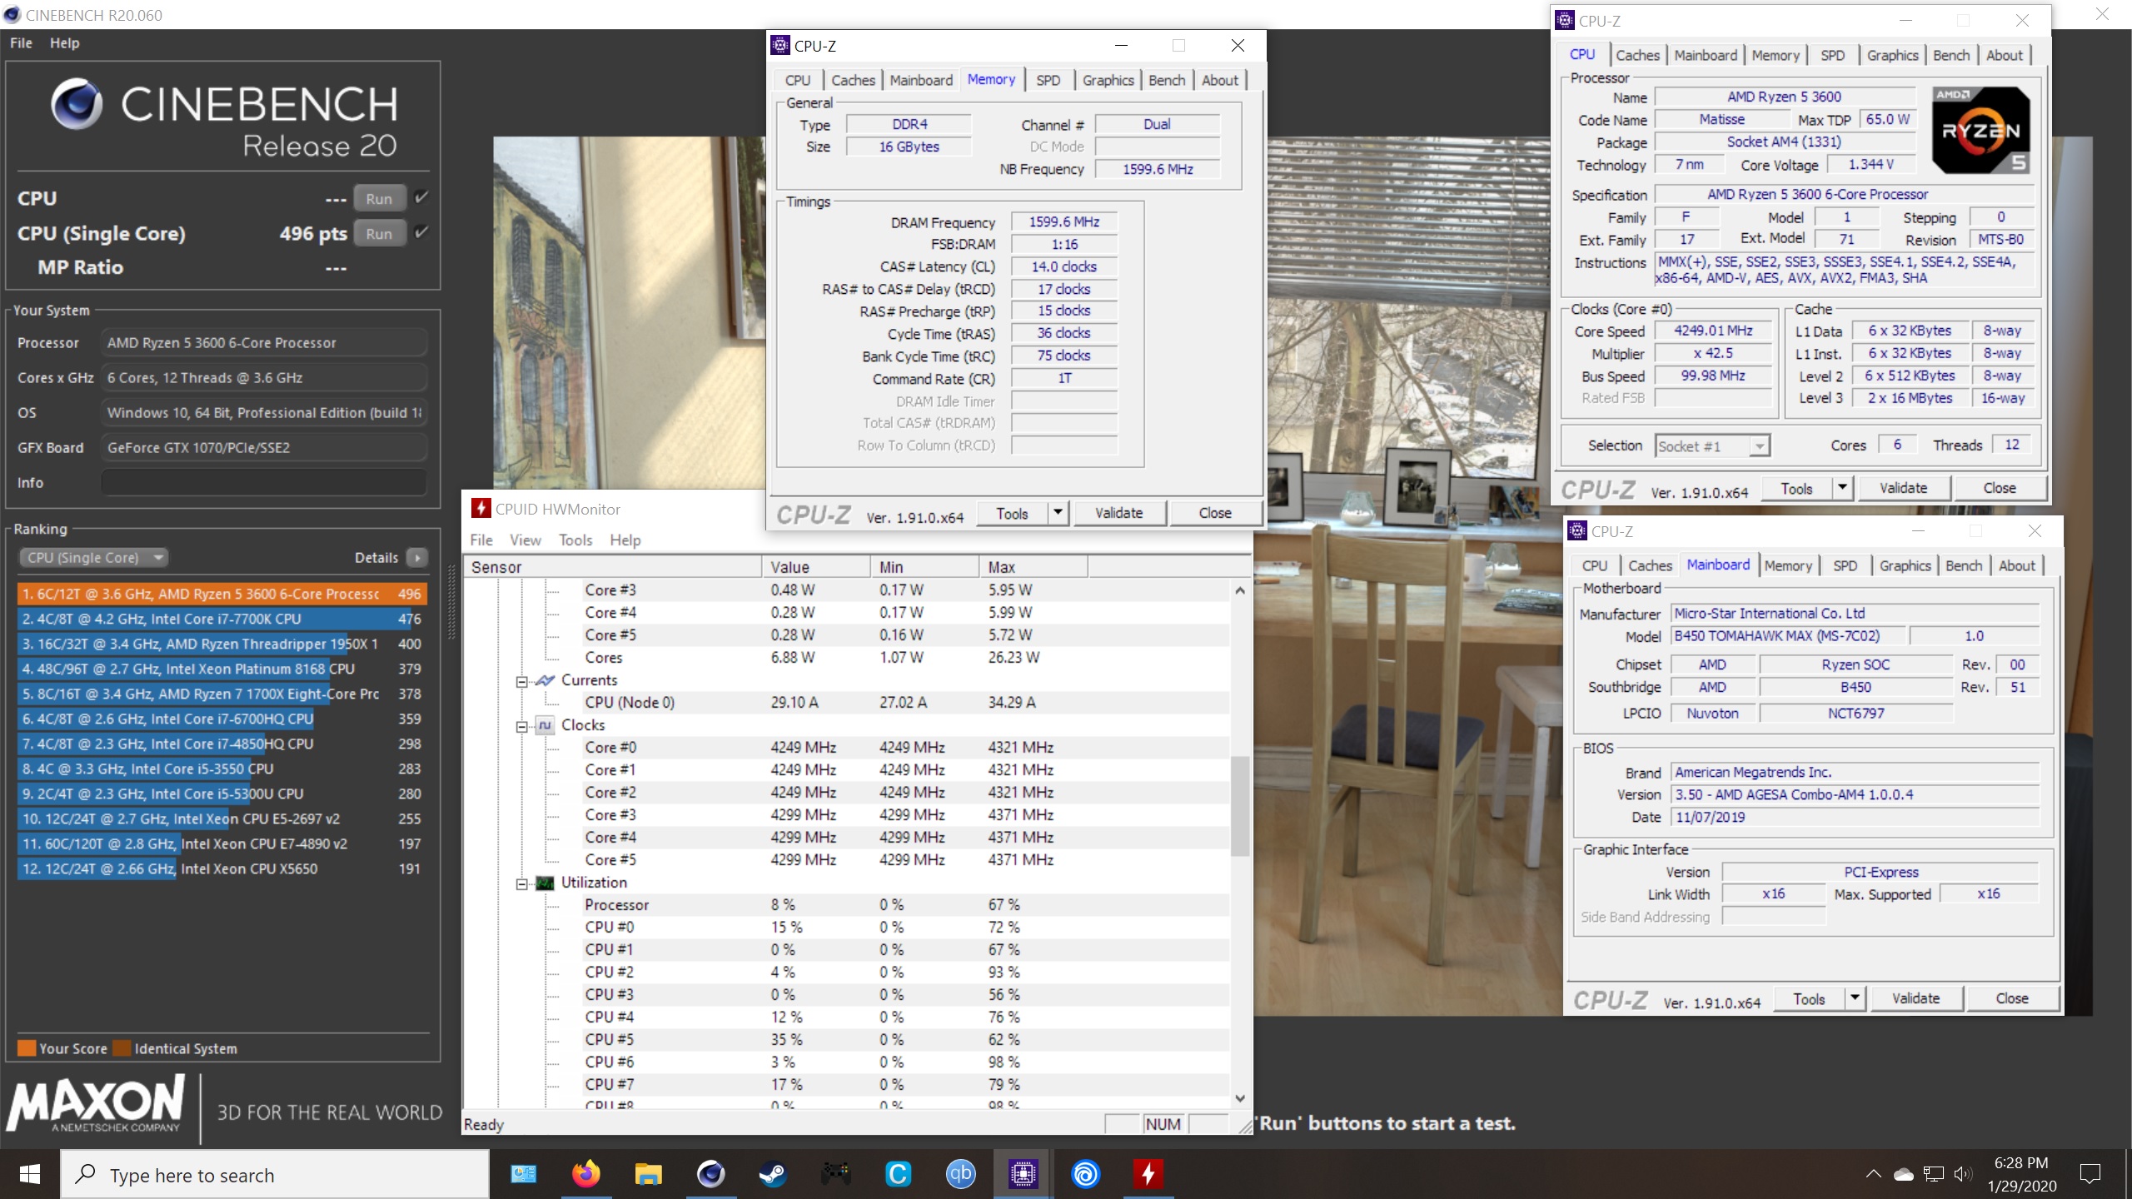Open the Cinebench File menu

tap(21, 43)
